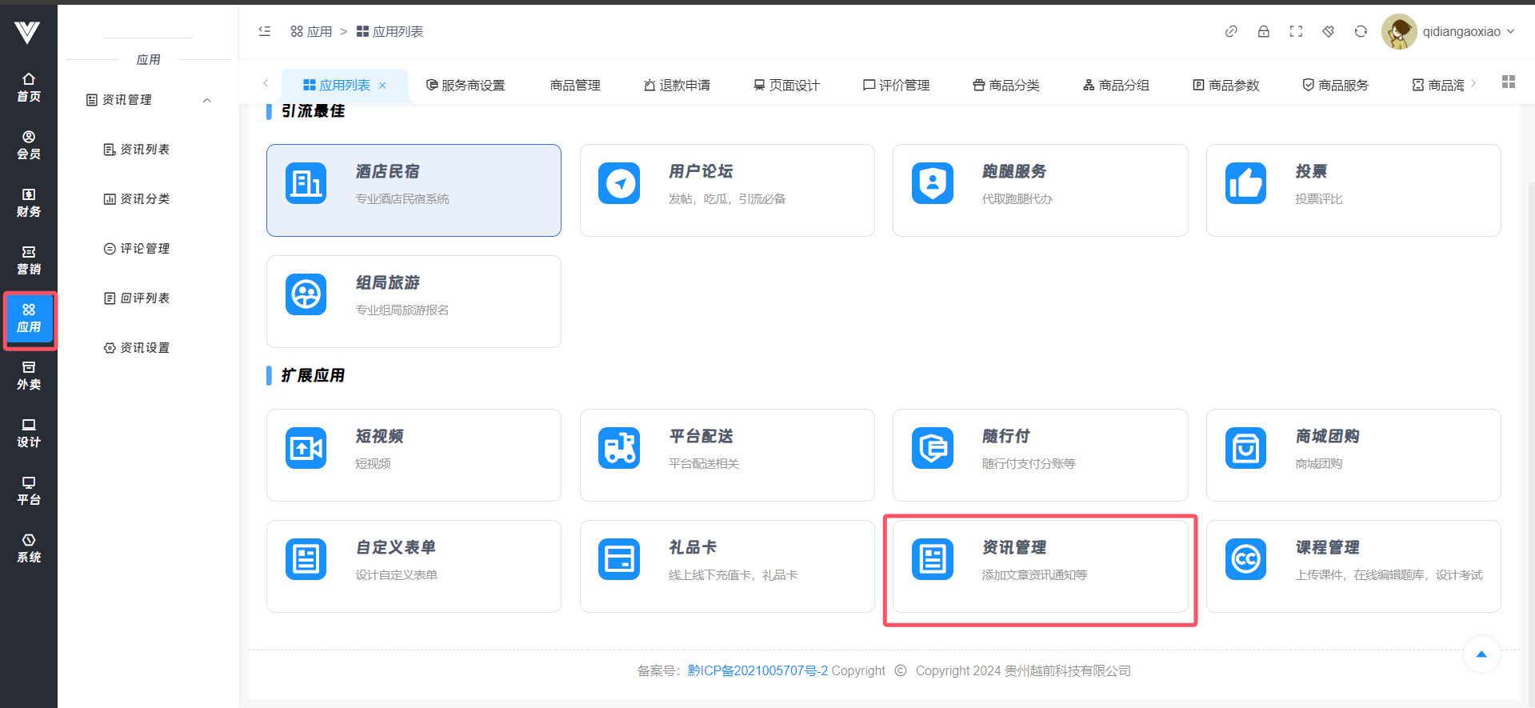Close the 应用列表 tab

pos(382,85)
